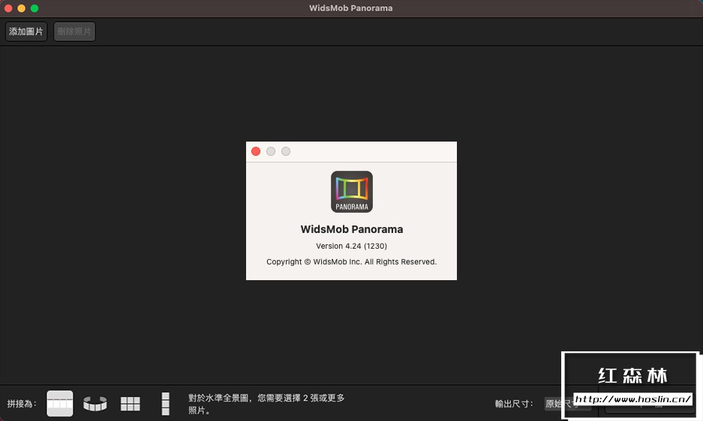Click the 拼接為 label
The width and height of the screenshot is (703, 421).
22,404
